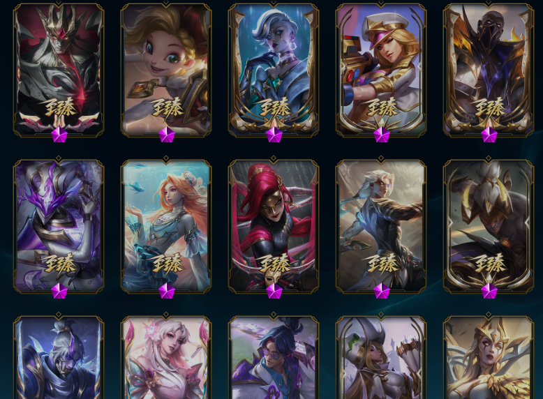
Task: Click purple gem under golden-horned warrior card
Action: (x=489, y=291)
